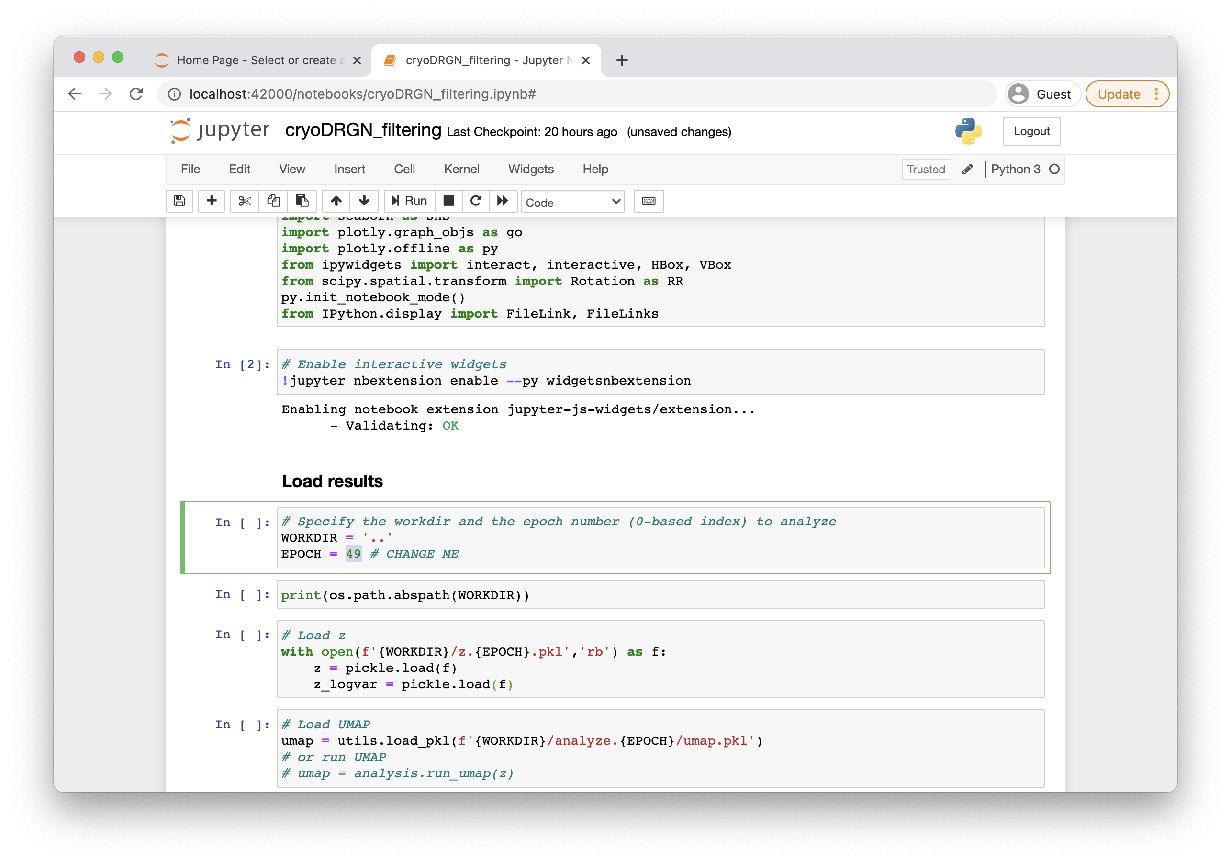Interrupt the kernel with the stop icon
Image resolution: width=1231 pixels, height=863 pixels.
pos(449,201)
